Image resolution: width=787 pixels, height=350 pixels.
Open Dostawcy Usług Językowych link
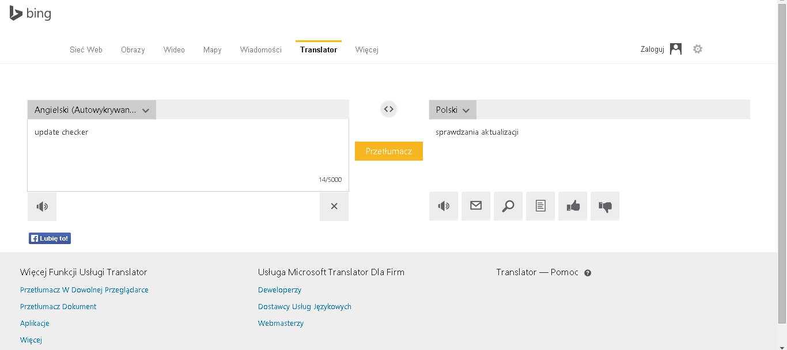pos(305,307)
